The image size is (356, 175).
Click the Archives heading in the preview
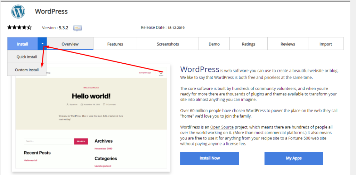(x=104, y=141)
